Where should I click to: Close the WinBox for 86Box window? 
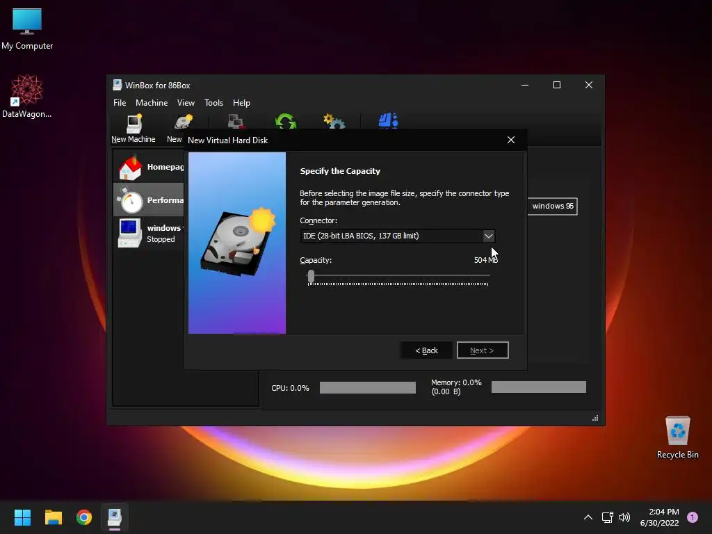coord(588,85)
